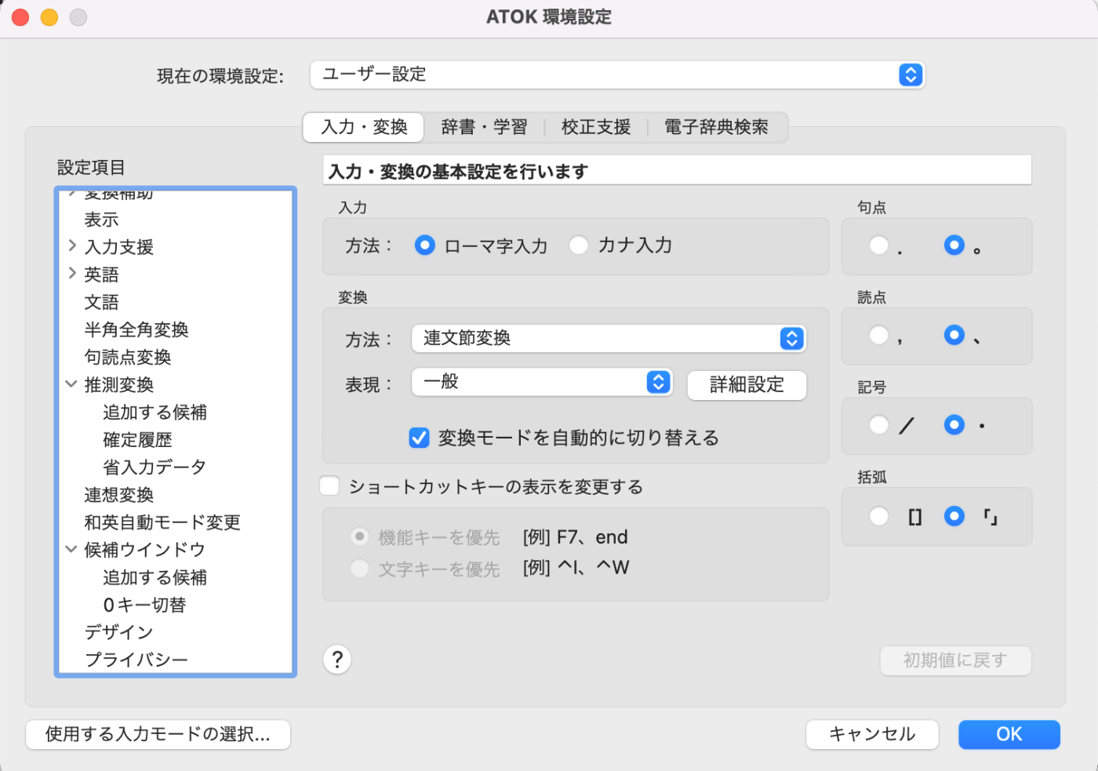Choose the comma-style 読点 radio
The image size is (1098, 771).
point(879,336)
